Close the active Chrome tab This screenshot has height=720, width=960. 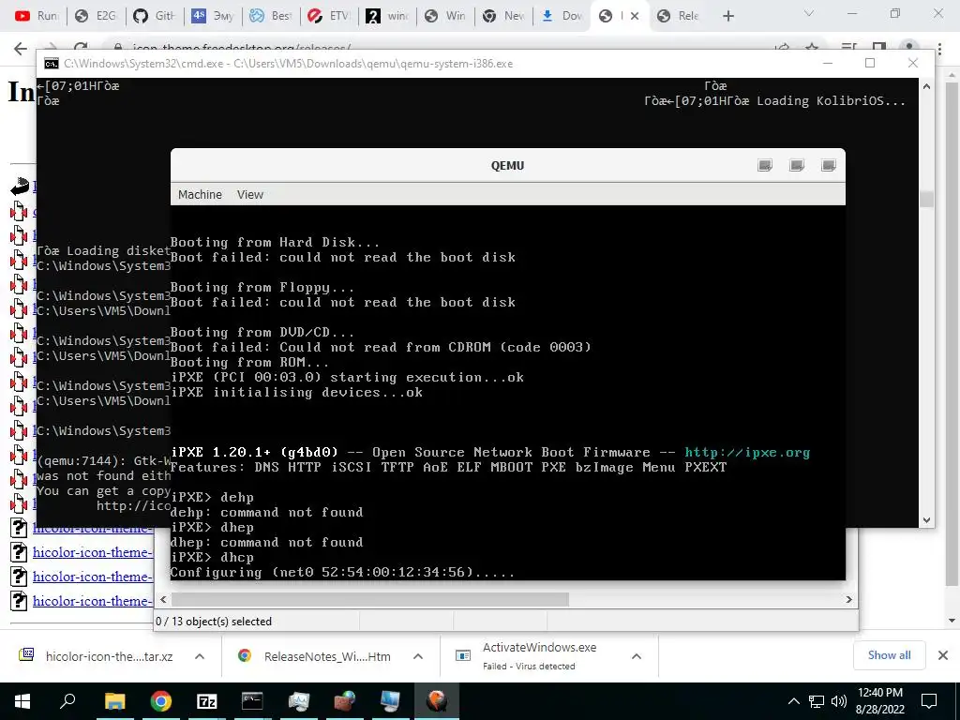(635, 16)
